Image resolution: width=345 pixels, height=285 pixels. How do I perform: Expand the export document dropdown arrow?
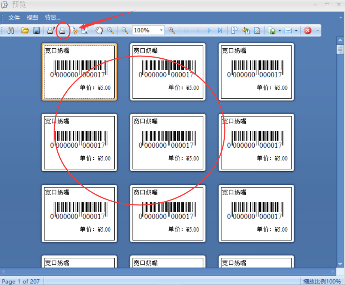(279, 31)
